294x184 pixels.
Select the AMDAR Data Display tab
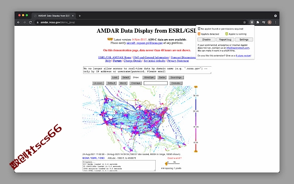pyautogui.click(x=54, y=16)
